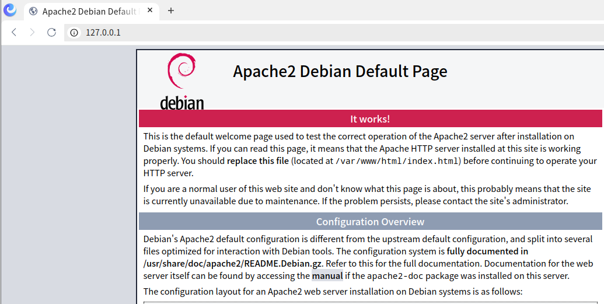Click the 127.0.0.1 address field

[334, 32]
